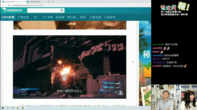
Task: Go back with browser back arrow
Action: coord(2,5)
